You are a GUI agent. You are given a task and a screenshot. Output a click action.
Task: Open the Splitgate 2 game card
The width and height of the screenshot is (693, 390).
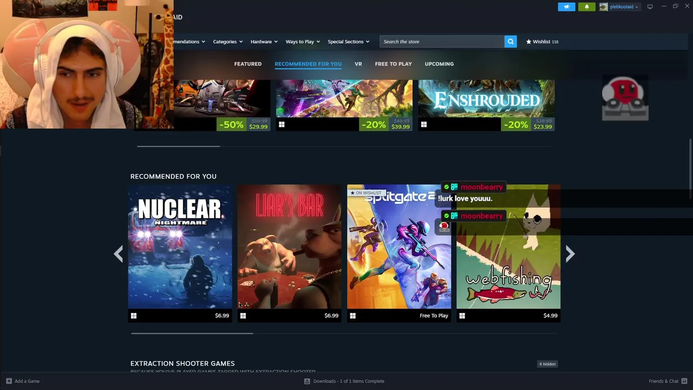[399, 253]
